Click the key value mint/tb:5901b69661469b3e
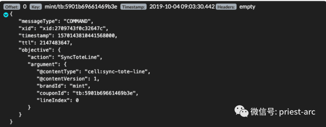The height and width of the screenshot is (127, 326). pos(81,7)
